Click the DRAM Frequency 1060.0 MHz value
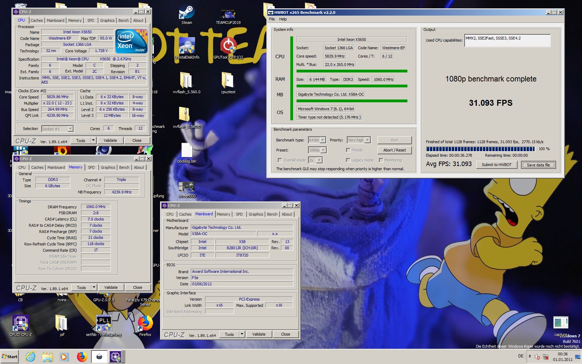This screenshot has width=582, height=364. point(96,207)
